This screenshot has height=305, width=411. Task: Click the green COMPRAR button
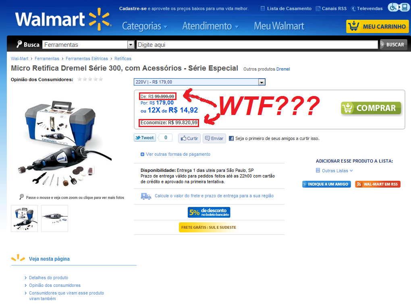pos(371,108)
